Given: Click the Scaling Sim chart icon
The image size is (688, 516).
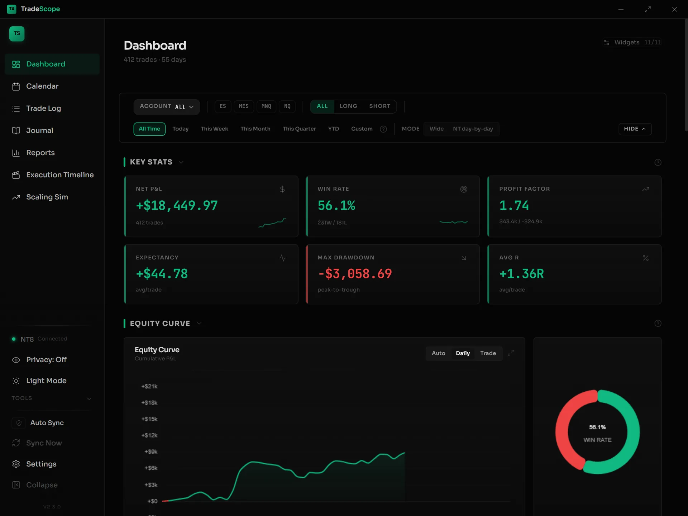Looking at the screenshot, I should (16, 197).
